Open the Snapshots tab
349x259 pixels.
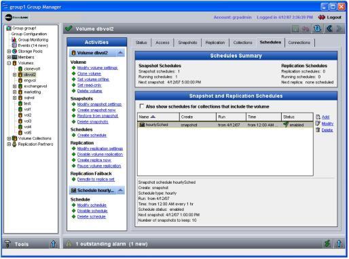pyautogui.click(x=187, y=43)
